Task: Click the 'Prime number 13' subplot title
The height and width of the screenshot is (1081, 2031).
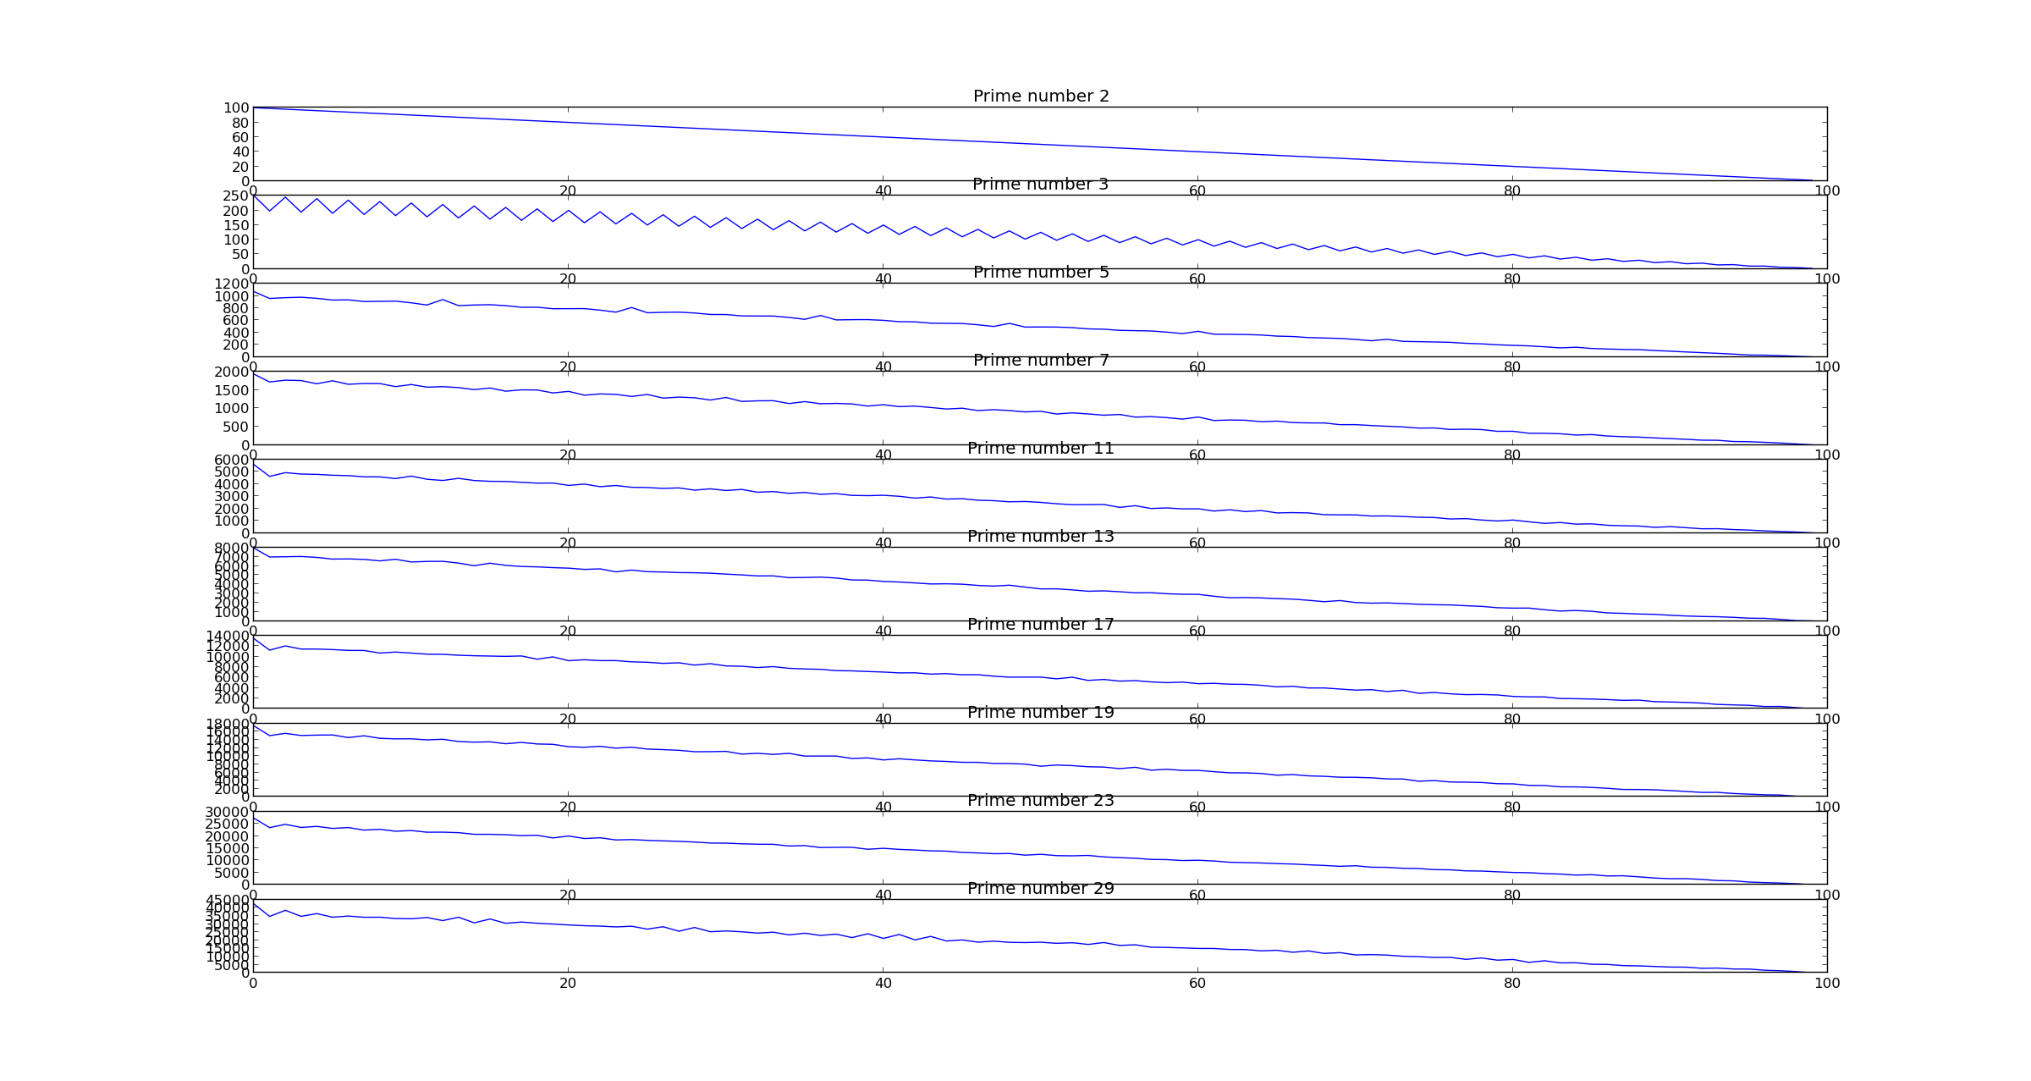Action: (1041, 537)
